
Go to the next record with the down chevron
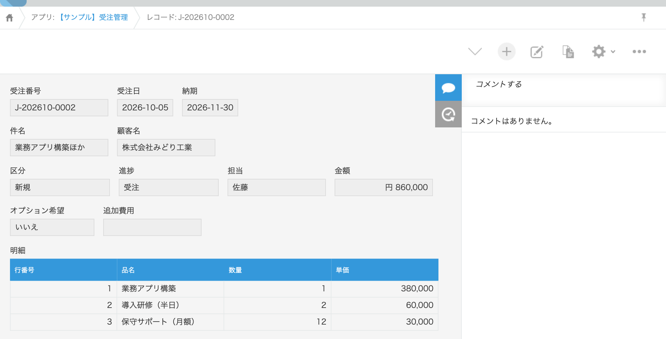tap(475, 51)
